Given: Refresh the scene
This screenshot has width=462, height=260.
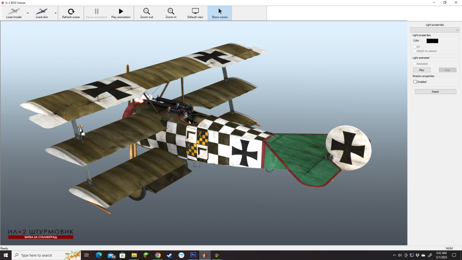Looking at the screenshot, I should coord(71,11).
